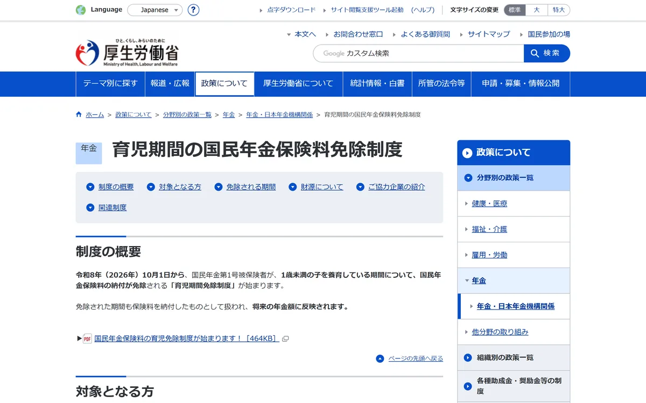The height and width of the screenshot is (403, 646).
Task: Click the PDF icon for 育児免除制度
Action: pyautogui.click(x=87, y=339)
